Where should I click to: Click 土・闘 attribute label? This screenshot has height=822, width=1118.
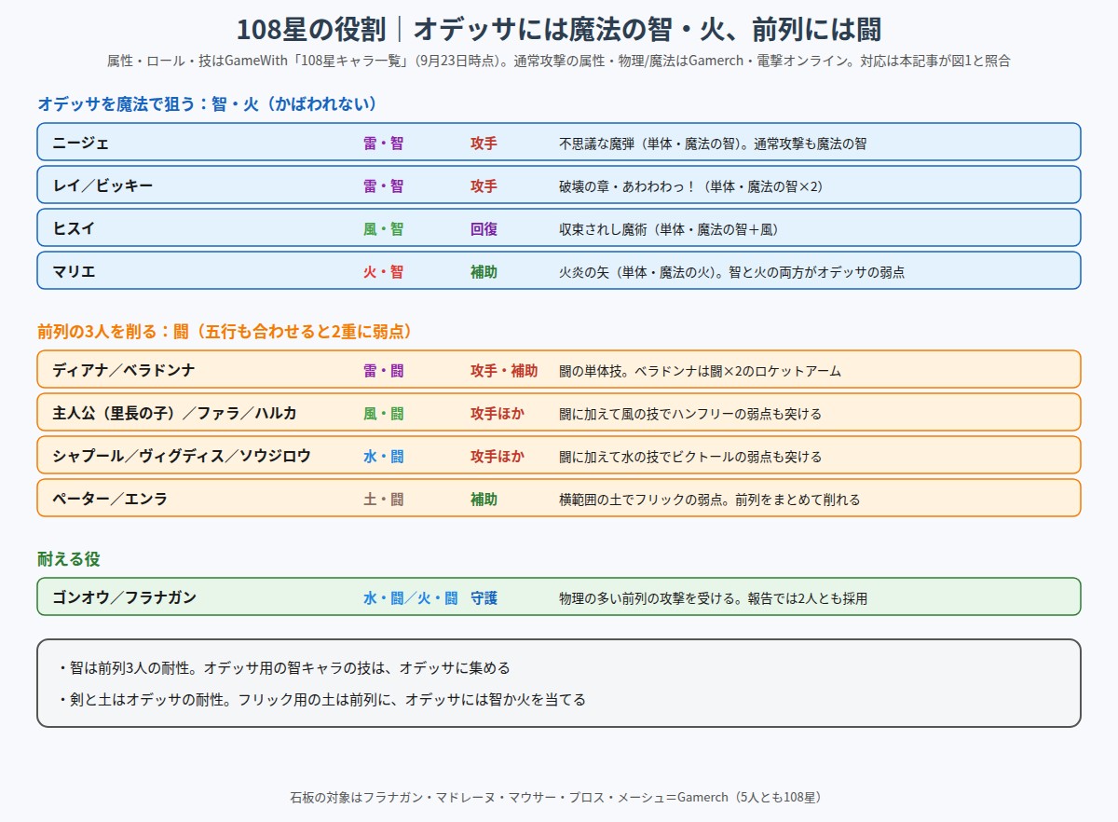pos(384,500)
